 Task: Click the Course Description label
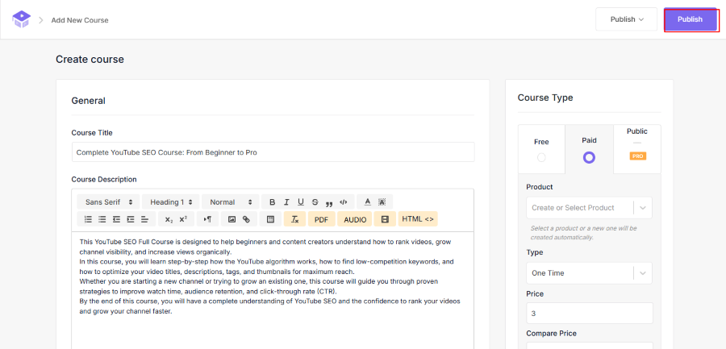[104, 179]
